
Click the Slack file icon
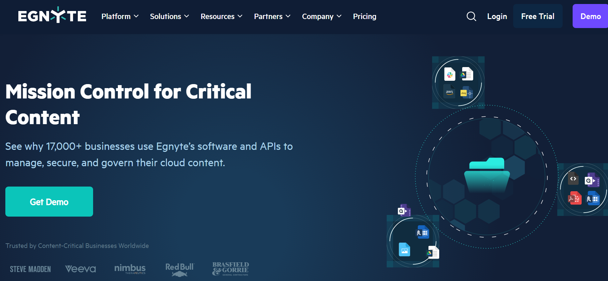tap(450, 74)
